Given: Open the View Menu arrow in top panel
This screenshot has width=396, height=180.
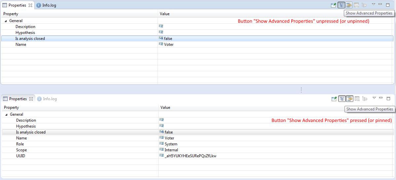Looking at the screenshot, I should click(x=373, y=4).
